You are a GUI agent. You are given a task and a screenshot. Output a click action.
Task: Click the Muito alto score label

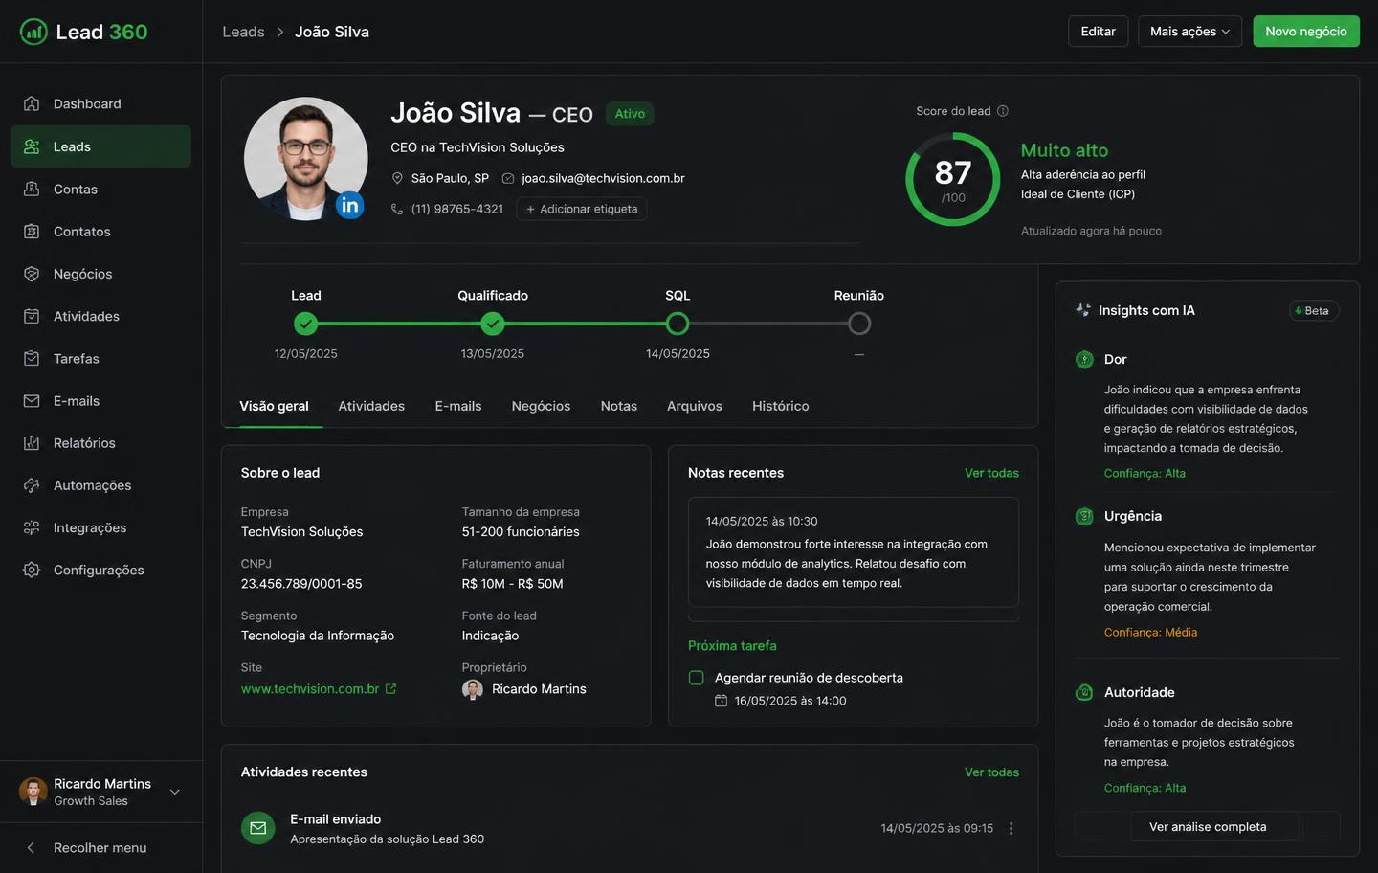1064,150
